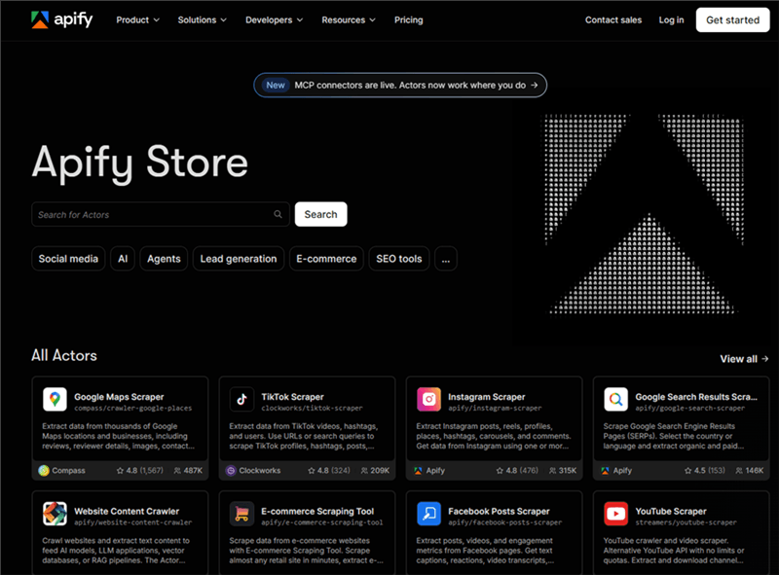This screenshot has width=779, height=575.
Task: Click the YouTube Scraper play icon
Action: [x=616, y=514]
